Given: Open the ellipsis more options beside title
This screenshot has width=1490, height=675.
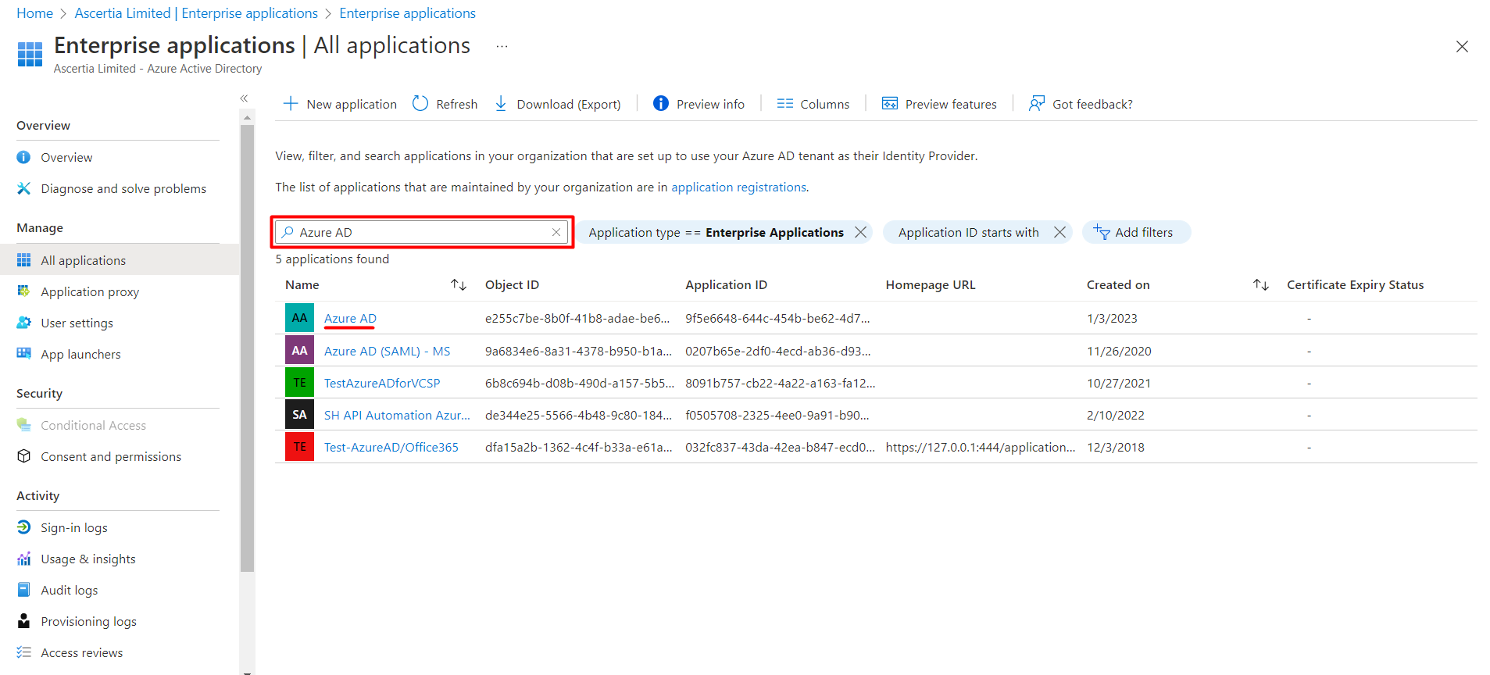Looking at the screenshot, I should pyautogui.click(x=502, y=46).
